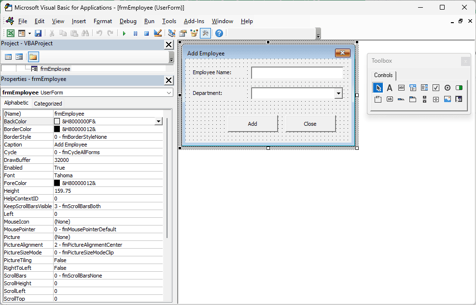Select the Label control in Toolbox
Image resolution: width=476 pixels, height=305 pixels.
tap(390, 88)
